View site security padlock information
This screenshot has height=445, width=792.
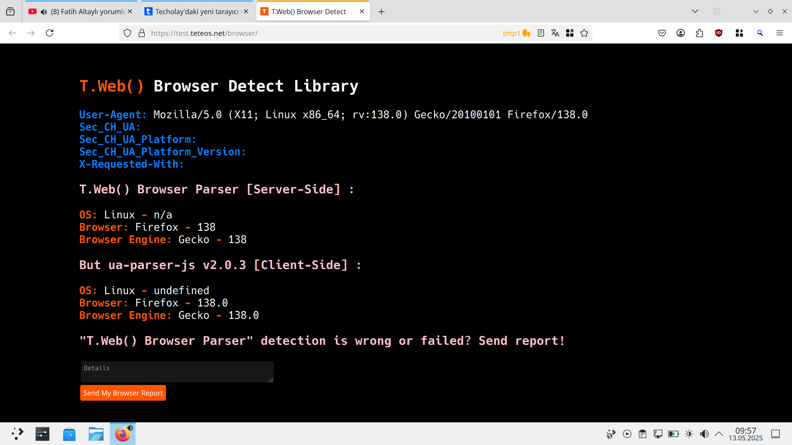tap(141, 33)
